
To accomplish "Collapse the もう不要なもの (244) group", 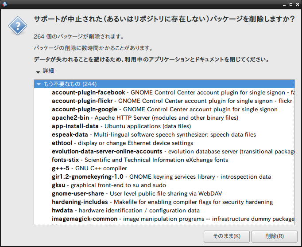I will 39,84.
